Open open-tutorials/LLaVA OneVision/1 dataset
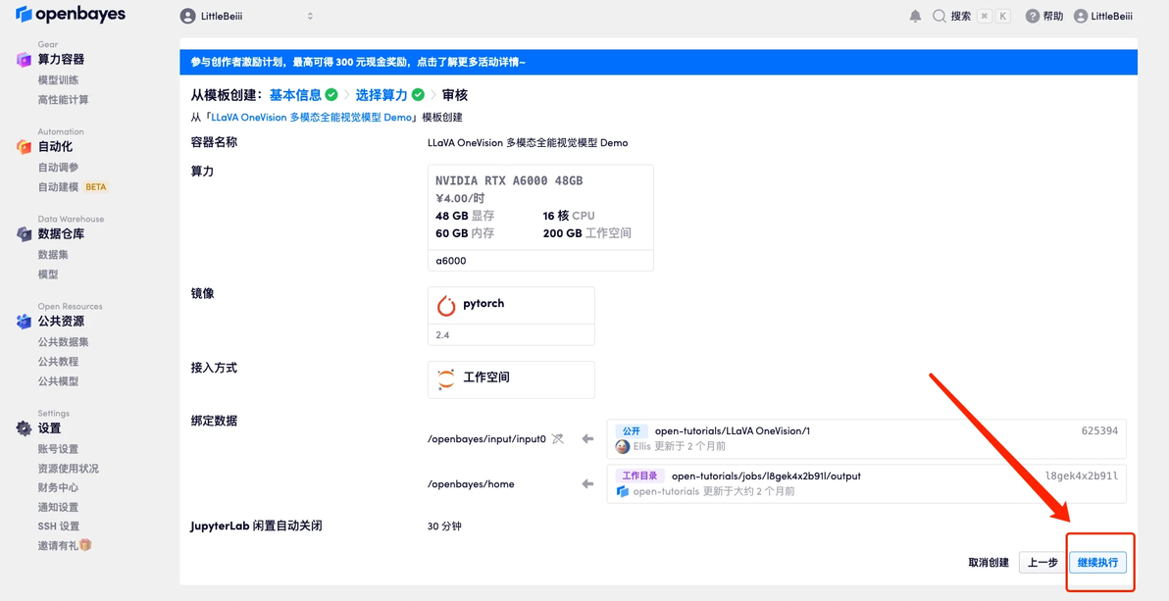Image resolution: width=1169 pixels, height=601 pixels. coord(733,431)
